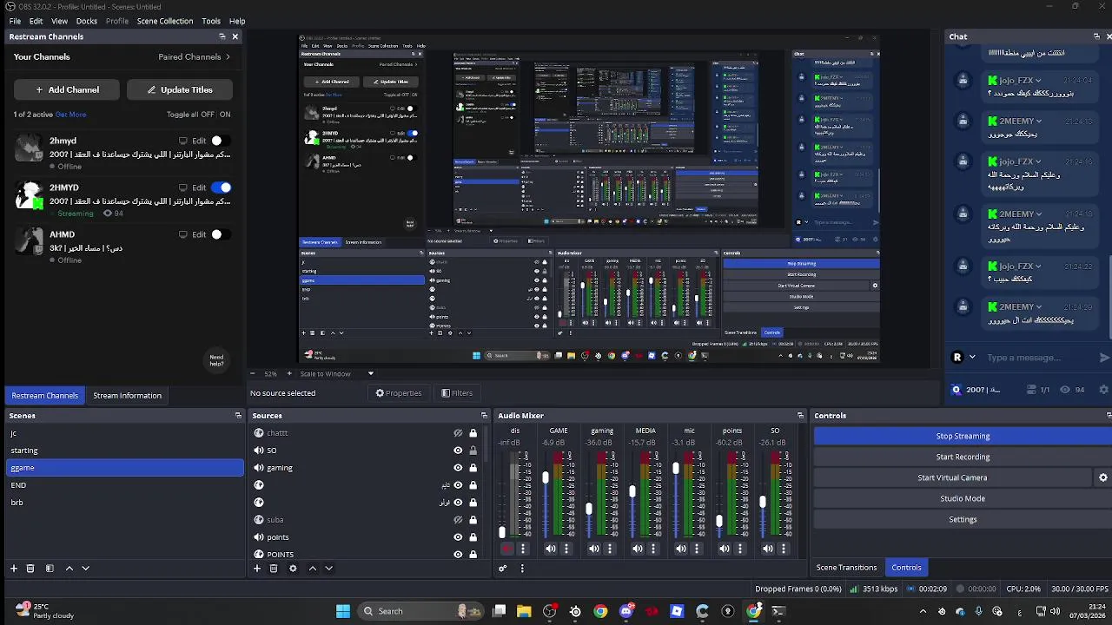Click Update Titles button
This screenshot has width=1112, height=625.
(180, 89)
